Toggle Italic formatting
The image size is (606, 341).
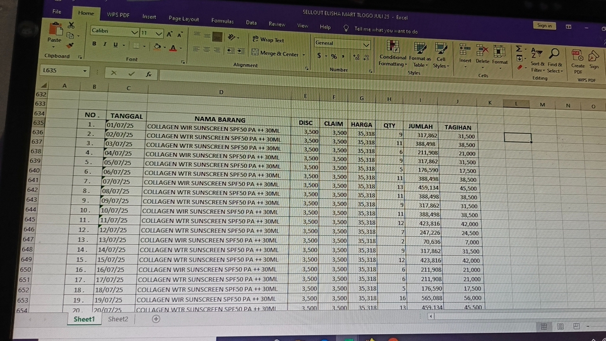(x=105, y=44)
